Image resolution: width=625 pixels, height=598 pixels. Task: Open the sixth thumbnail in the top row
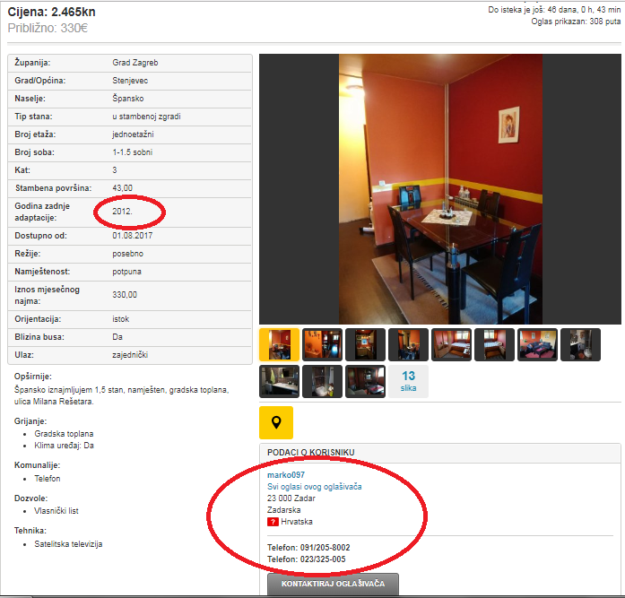coord(494,344)
